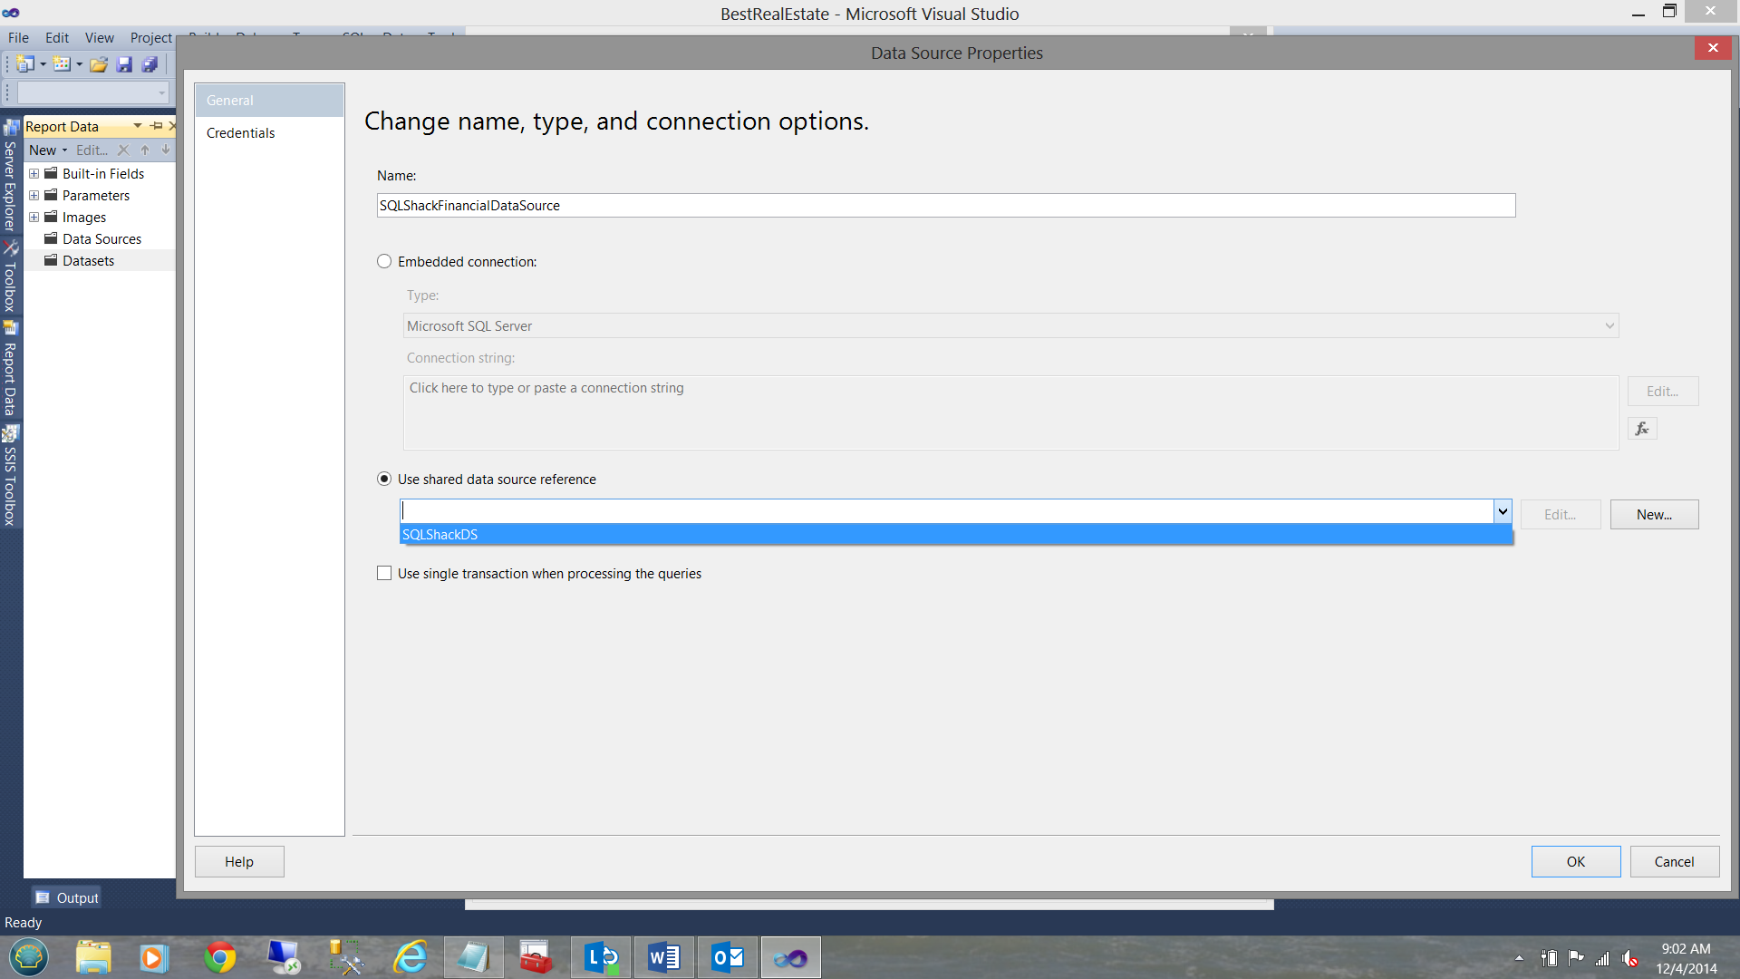This screenshot has width=1740, height=979.
Task: Expand the Parameters folder node
Action: (34, 196)
